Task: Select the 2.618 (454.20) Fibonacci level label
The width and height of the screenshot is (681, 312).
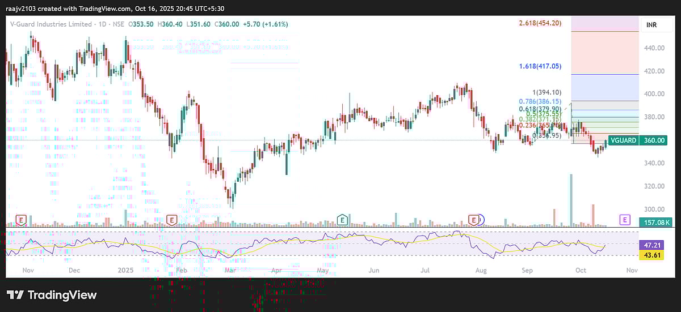Action: click(x=540, y=23)
